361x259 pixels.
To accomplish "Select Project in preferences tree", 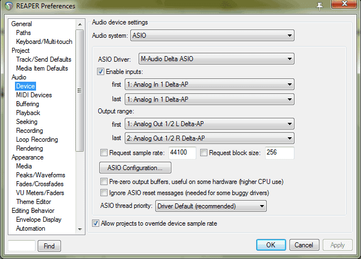I will [x=21, y=51].
